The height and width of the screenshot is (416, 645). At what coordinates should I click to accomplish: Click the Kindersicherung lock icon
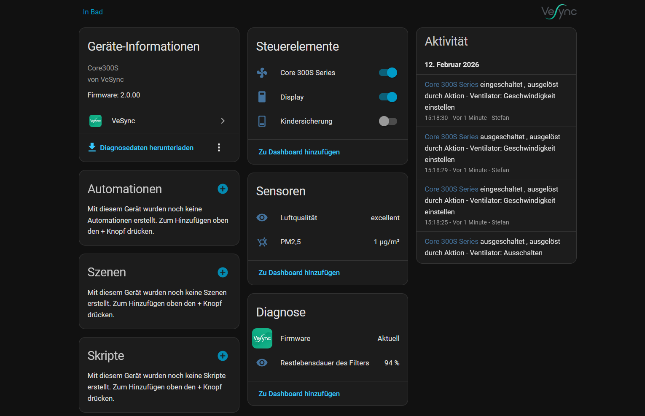(262, 122)
